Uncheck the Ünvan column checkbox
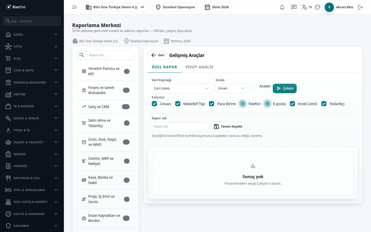Image resolution: width=371 pixels, height=232 pixels. coord(154,104)
